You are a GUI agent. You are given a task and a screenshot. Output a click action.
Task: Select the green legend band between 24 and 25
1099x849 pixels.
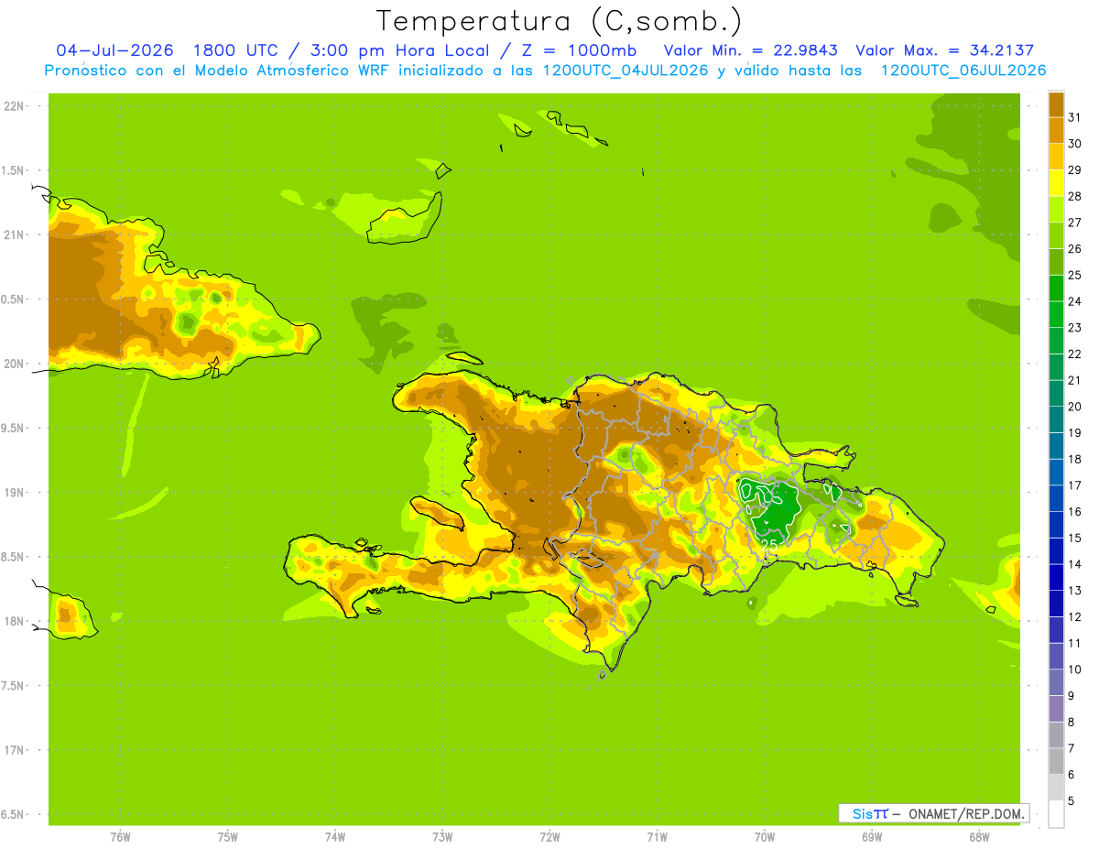pos(1056,288)
